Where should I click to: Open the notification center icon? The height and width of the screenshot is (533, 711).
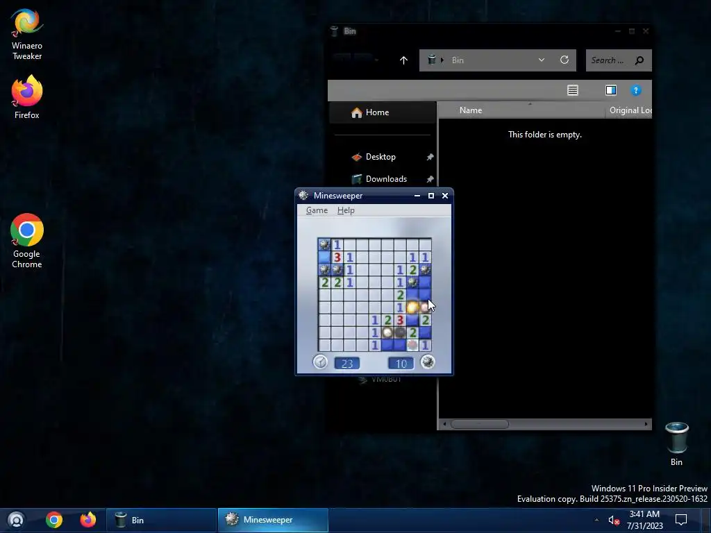coord(681,520)
